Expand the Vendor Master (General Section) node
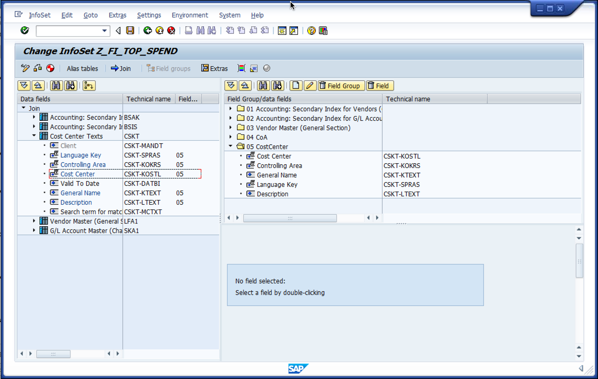Screen dimensions: 598x379 coord(34,221)
